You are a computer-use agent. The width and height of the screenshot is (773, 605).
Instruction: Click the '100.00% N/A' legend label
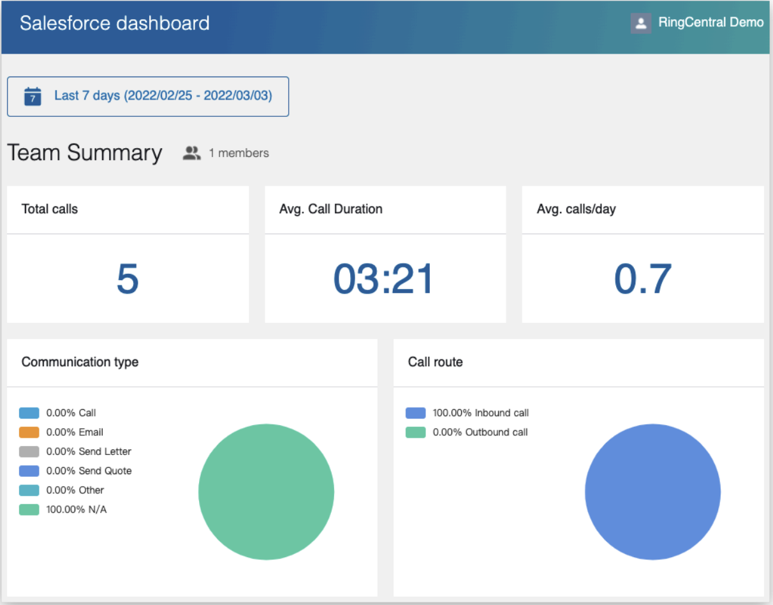click(77, 509)
